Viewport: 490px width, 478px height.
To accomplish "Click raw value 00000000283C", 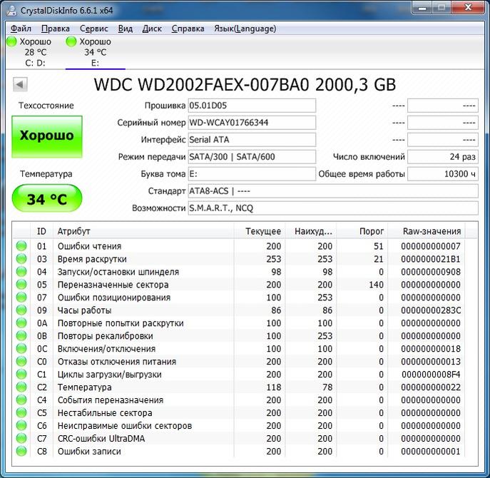I will click(x=431, y=310).
